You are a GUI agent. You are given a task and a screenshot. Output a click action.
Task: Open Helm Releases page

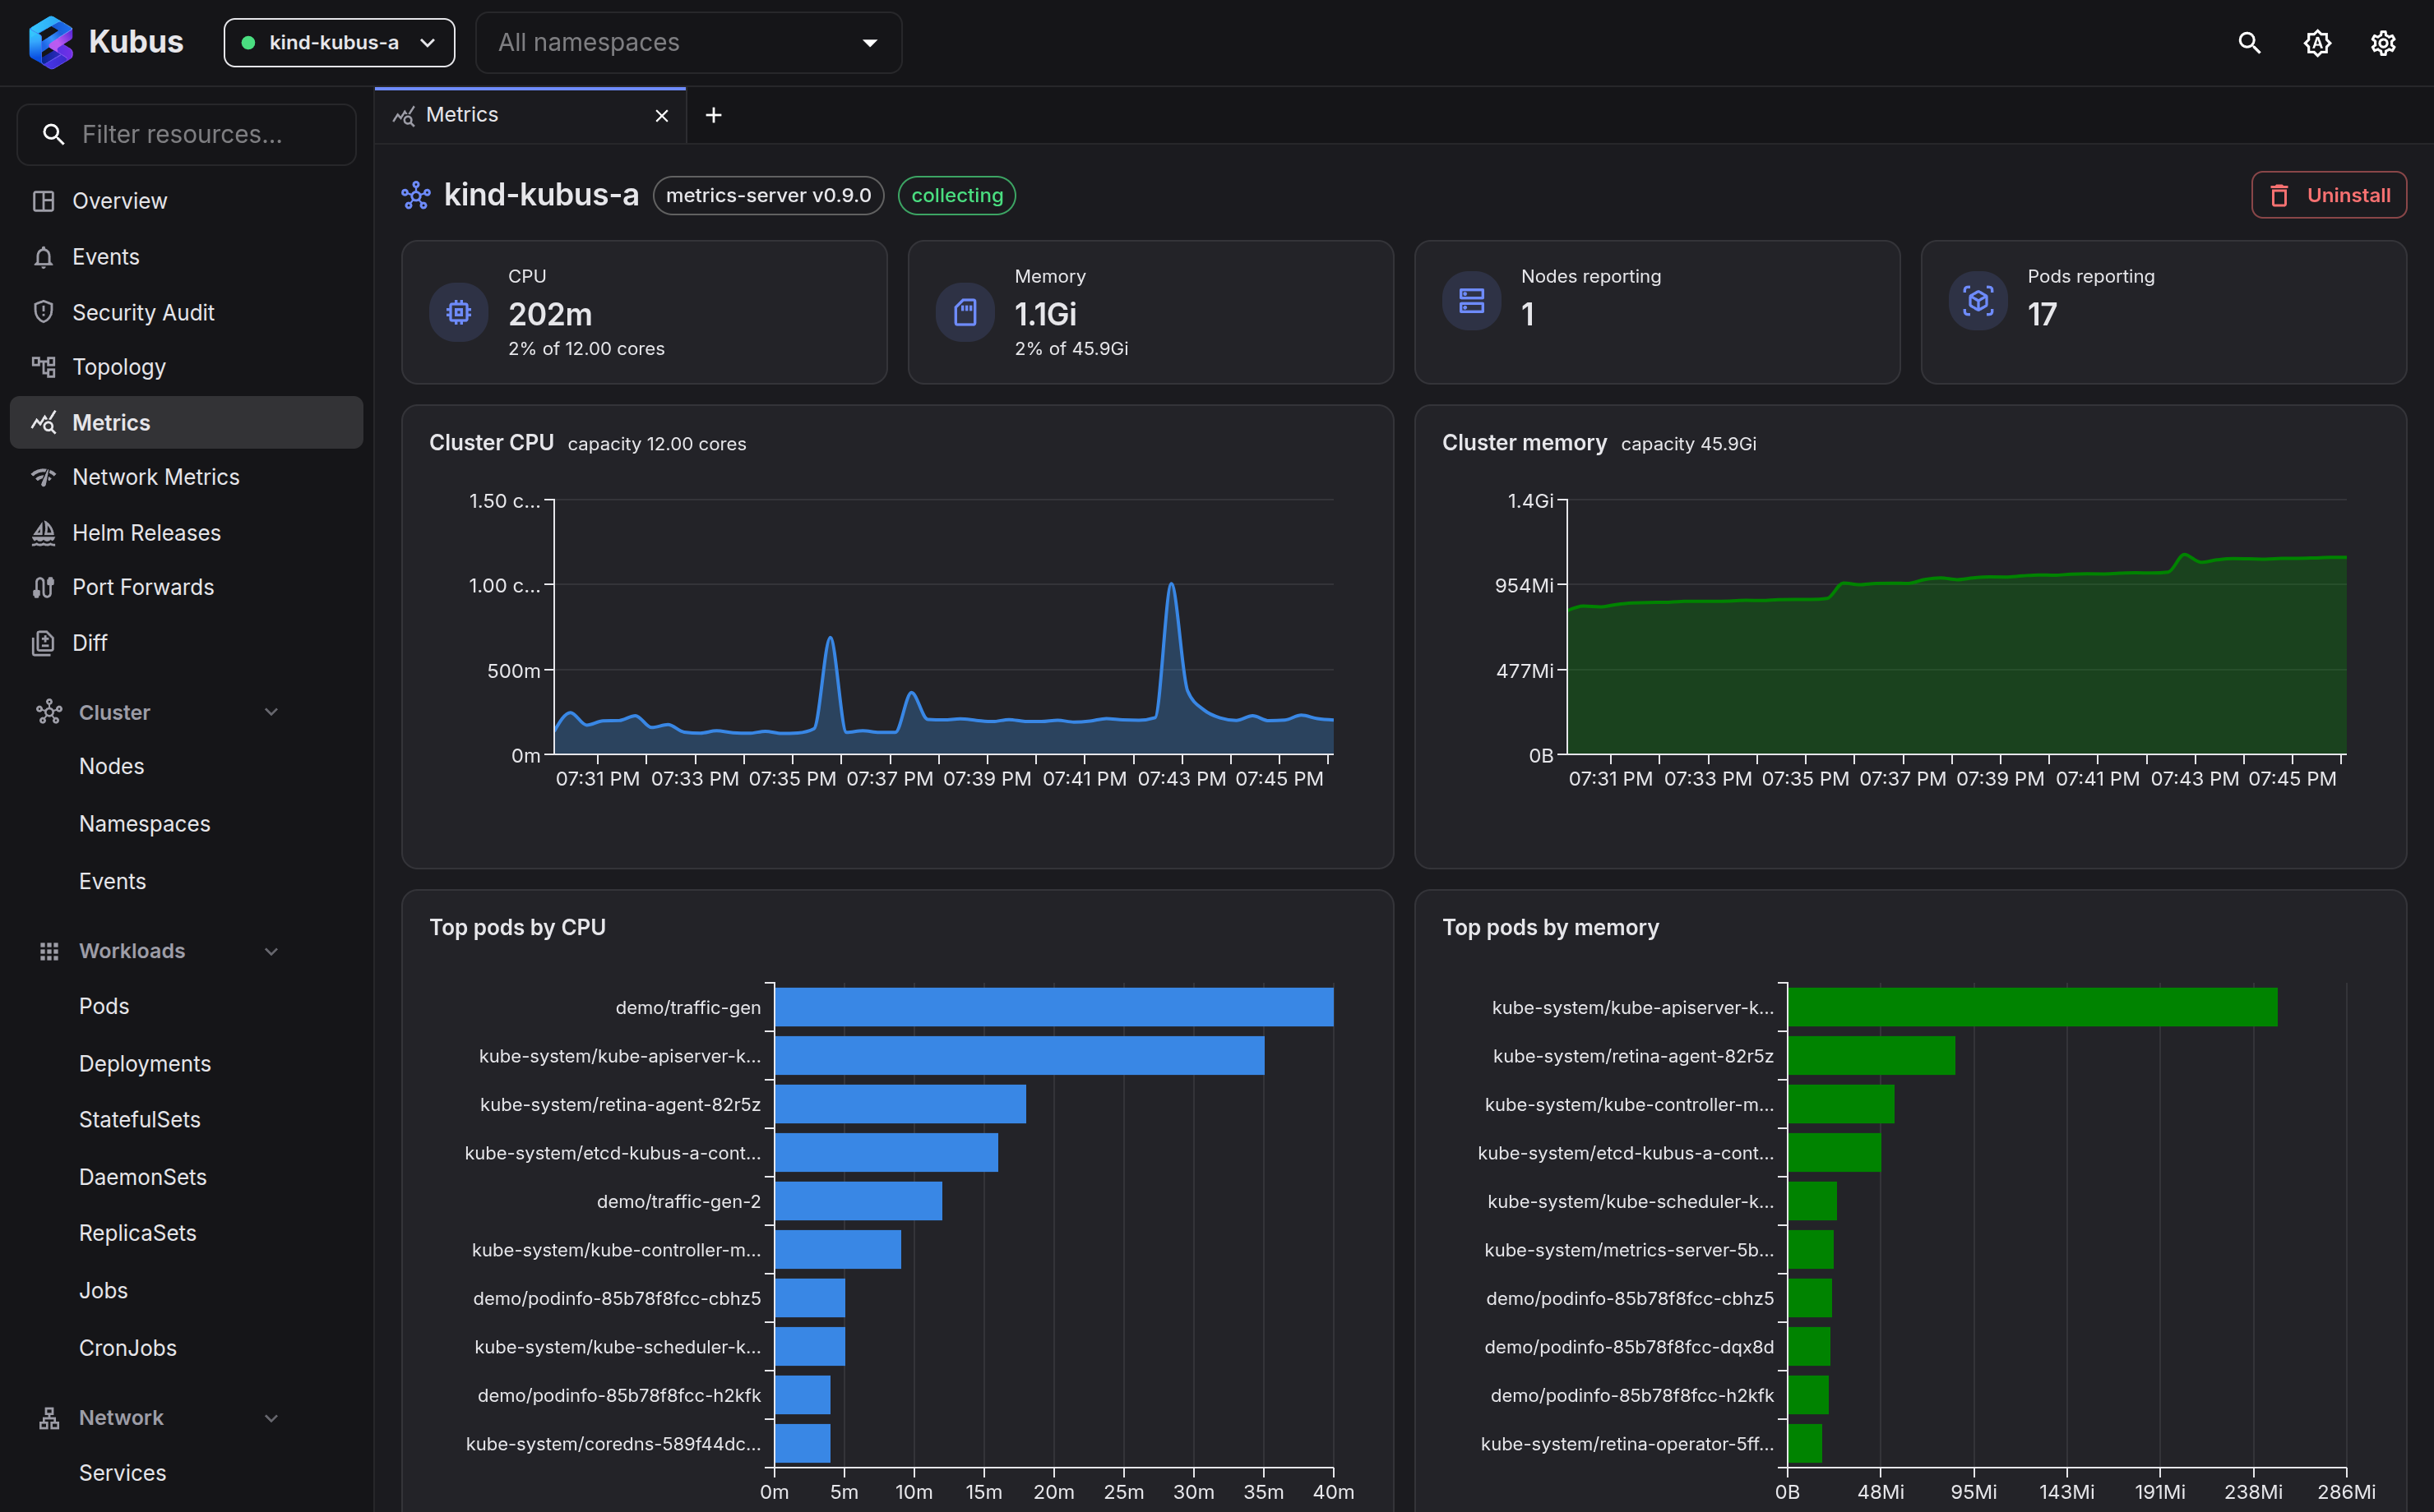[x=186, y=533]
